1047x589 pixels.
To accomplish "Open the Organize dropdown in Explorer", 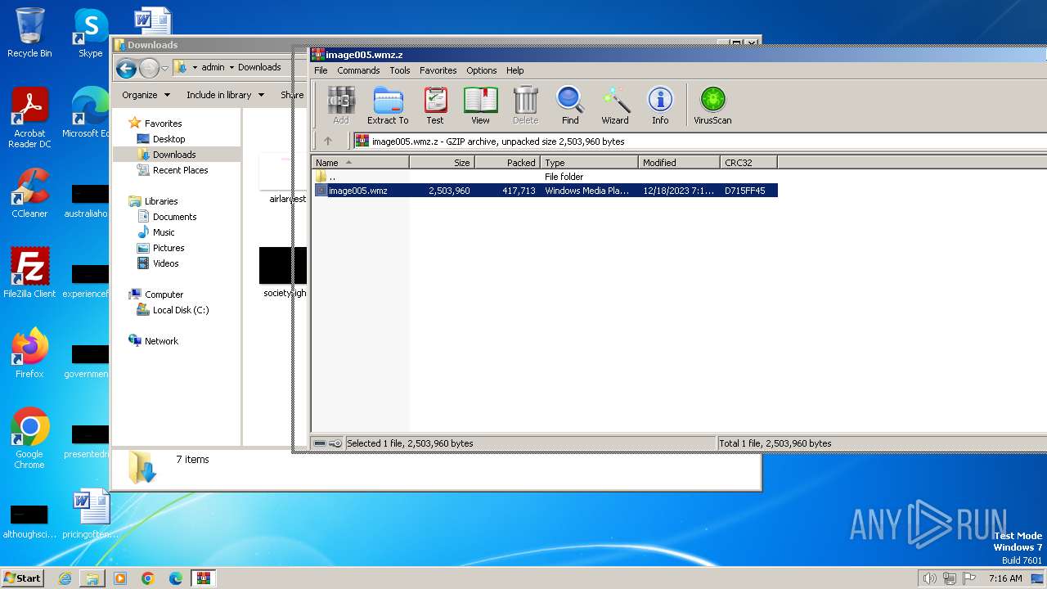I will (x=146, y=95).
